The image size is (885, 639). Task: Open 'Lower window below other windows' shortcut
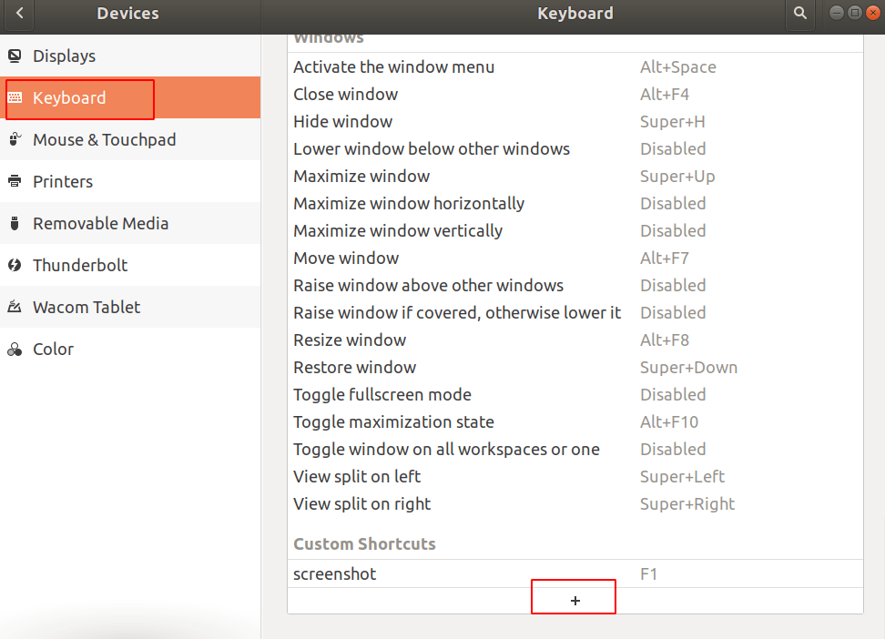click(x=575, y=148)
